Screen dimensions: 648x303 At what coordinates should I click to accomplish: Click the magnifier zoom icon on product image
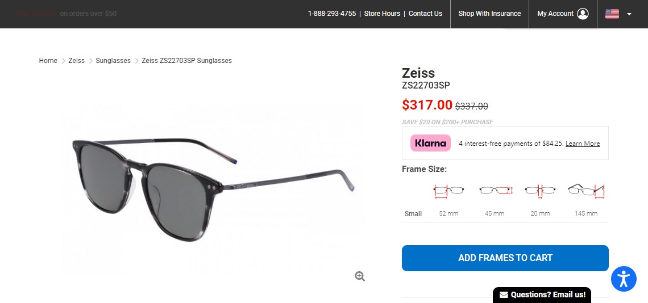tap(360, 276)
